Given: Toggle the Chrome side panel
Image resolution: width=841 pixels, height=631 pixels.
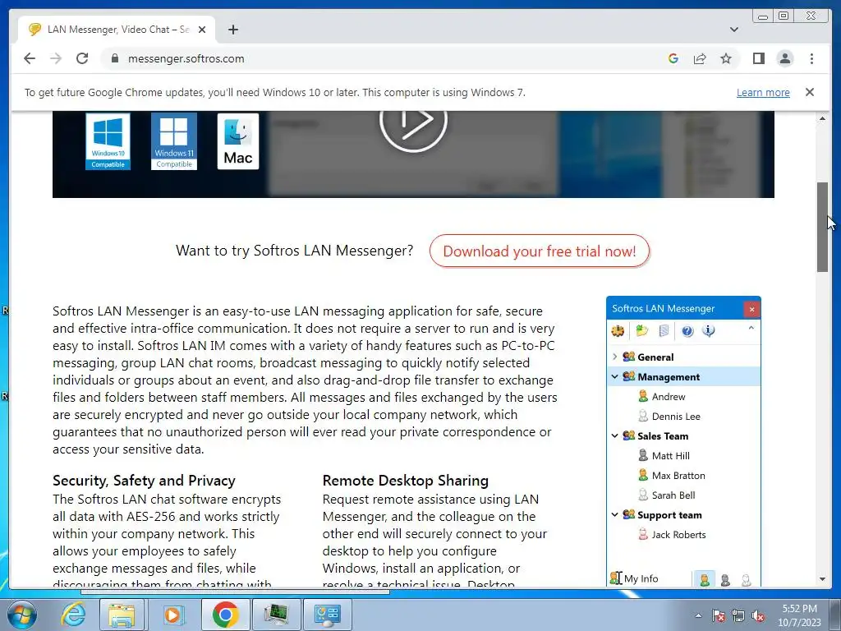Looking at the screenshot, I should point(758,58).
